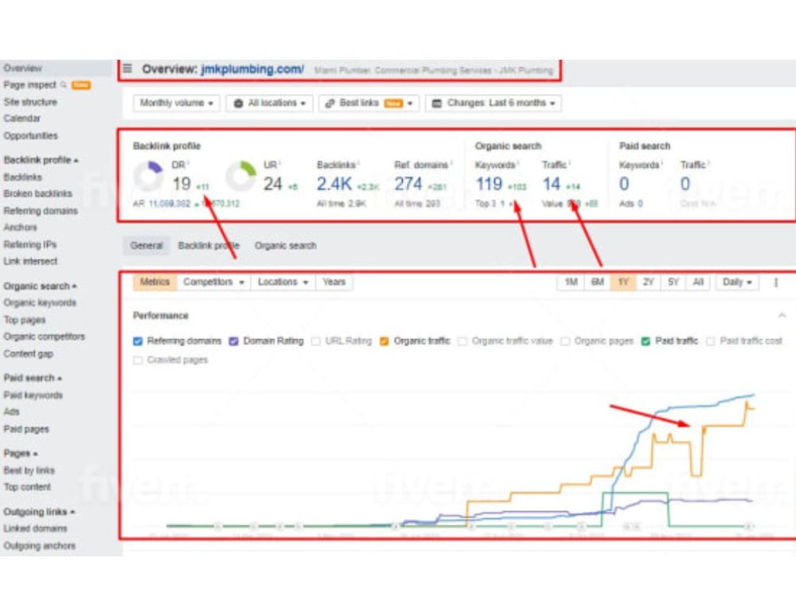Open Link intersect in the sidebar
This screenshot has height=597, width=796.
30,261
